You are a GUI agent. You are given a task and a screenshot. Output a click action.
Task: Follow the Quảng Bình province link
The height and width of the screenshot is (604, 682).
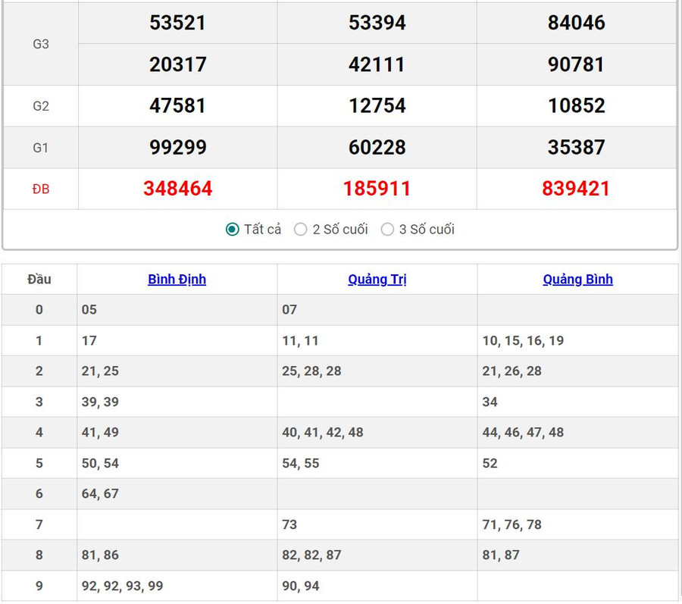[577, 279]
